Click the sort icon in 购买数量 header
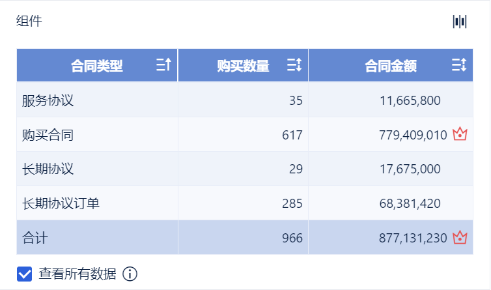 pos(294,65)
